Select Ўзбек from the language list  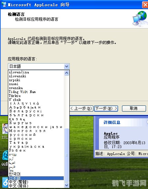(36, 150)
